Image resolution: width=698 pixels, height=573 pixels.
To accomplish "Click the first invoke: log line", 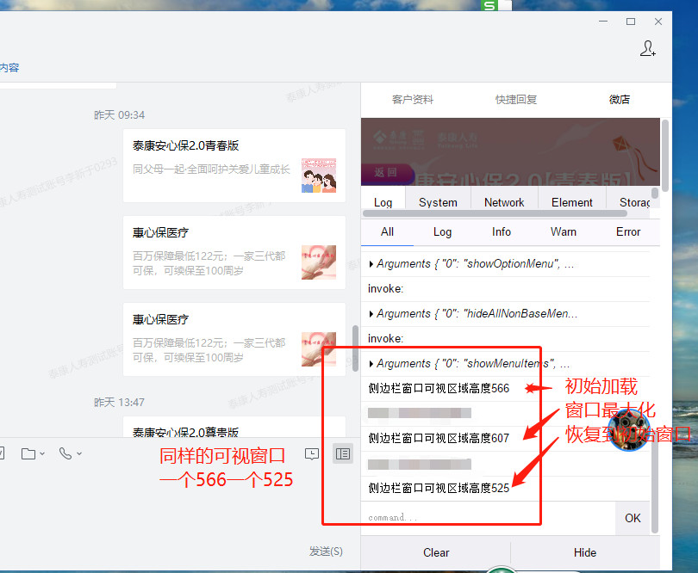I will point(385,289).
